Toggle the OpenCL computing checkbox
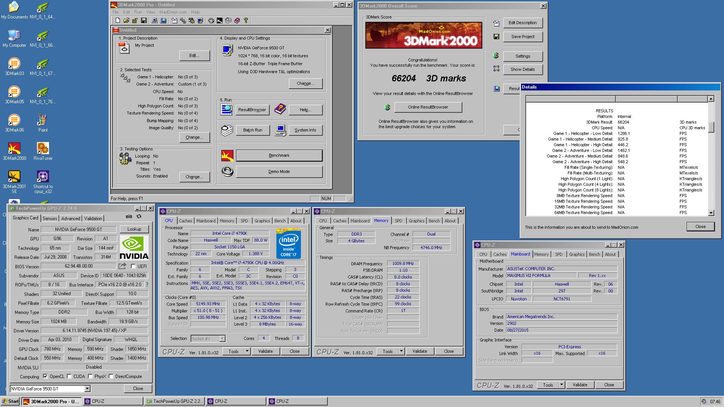The width and height of the screenshot is (724, 407). point(45,376)
